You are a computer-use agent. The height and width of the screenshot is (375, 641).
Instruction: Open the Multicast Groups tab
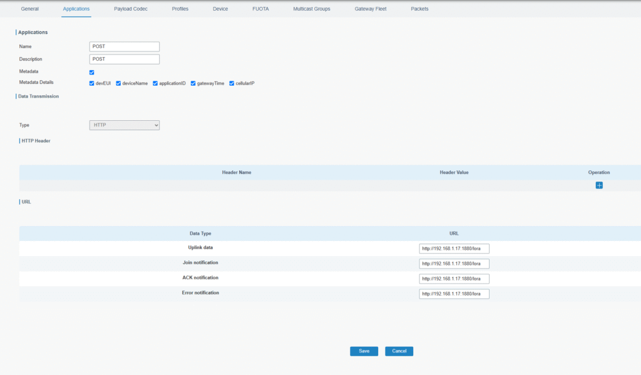pos(312,9)
